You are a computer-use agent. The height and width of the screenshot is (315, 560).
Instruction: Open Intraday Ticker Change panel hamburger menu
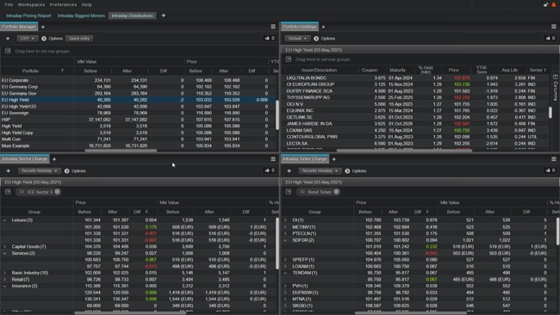tap(554, 159)
